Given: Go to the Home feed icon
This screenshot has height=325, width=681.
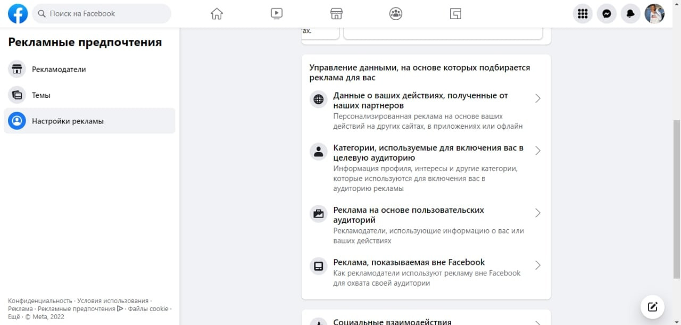Looking at the screenshot, I should click(217, 14).
